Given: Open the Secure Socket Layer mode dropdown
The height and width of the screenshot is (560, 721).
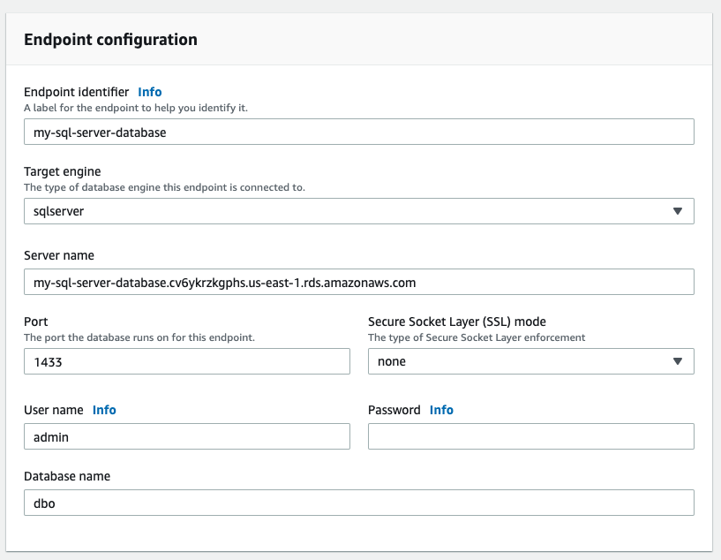Looking at the screenshot, I should coord(529,361).
